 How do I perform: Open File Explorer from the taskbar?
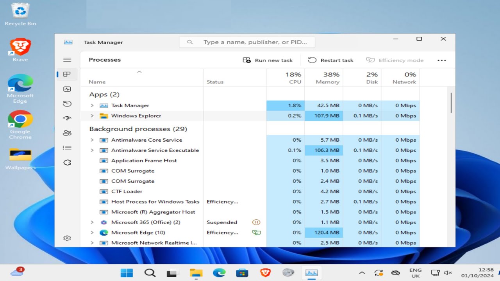tap(196, 273)
